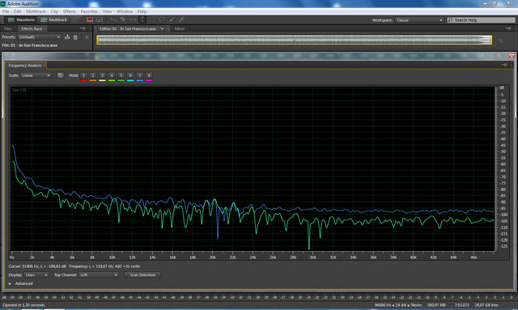Select the Marquee Selection tool
Viewport: 518px width, 310px height.
tap(152, 19)
